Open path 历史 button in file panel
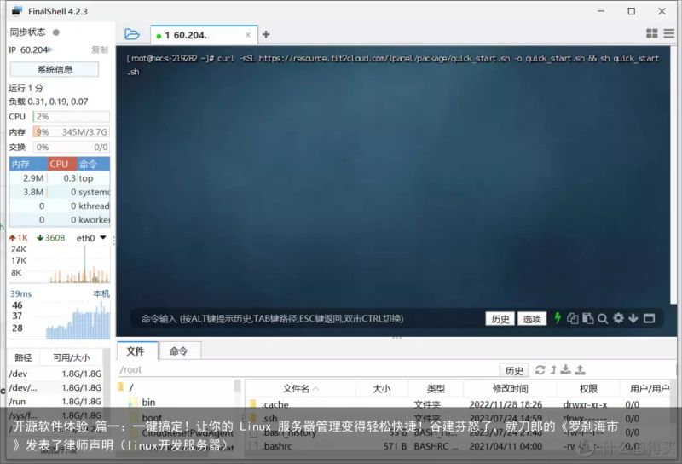 (514, 370)
